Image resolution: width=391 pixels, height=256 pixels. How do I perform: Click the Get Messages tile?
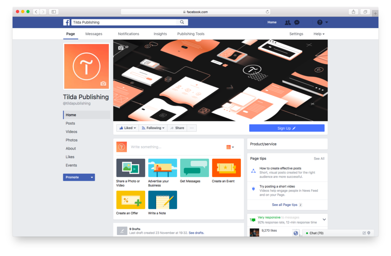click(194, 171)
